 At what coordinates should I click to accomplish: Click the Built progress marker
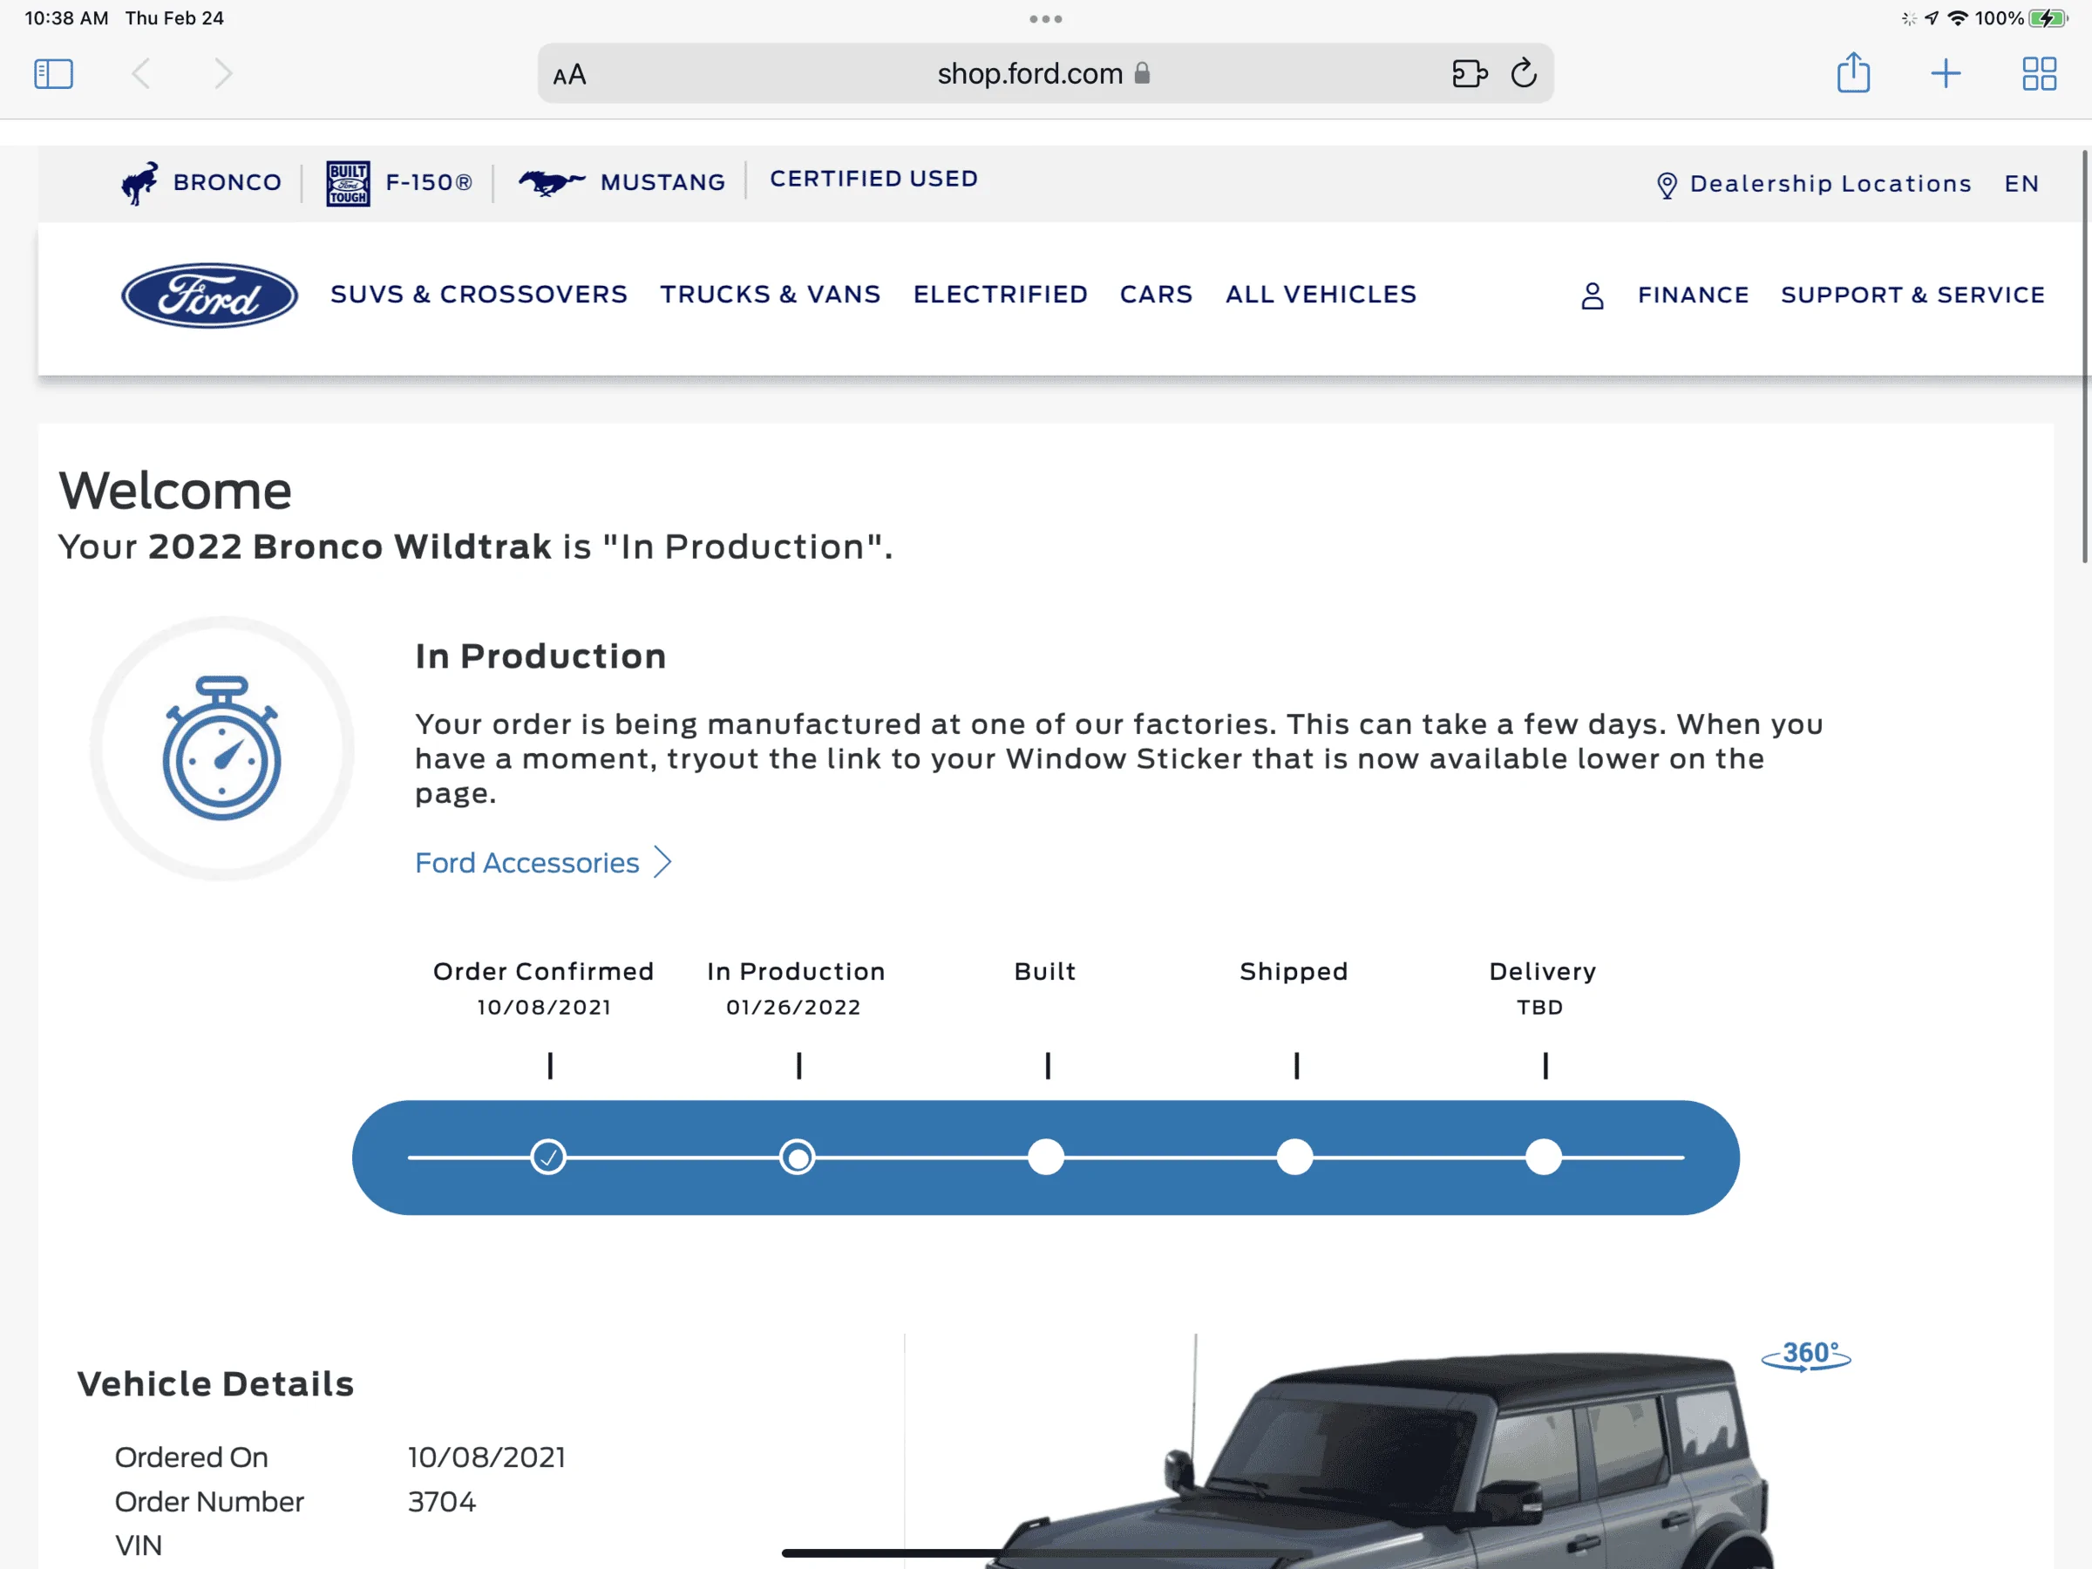point(1046,1157)
